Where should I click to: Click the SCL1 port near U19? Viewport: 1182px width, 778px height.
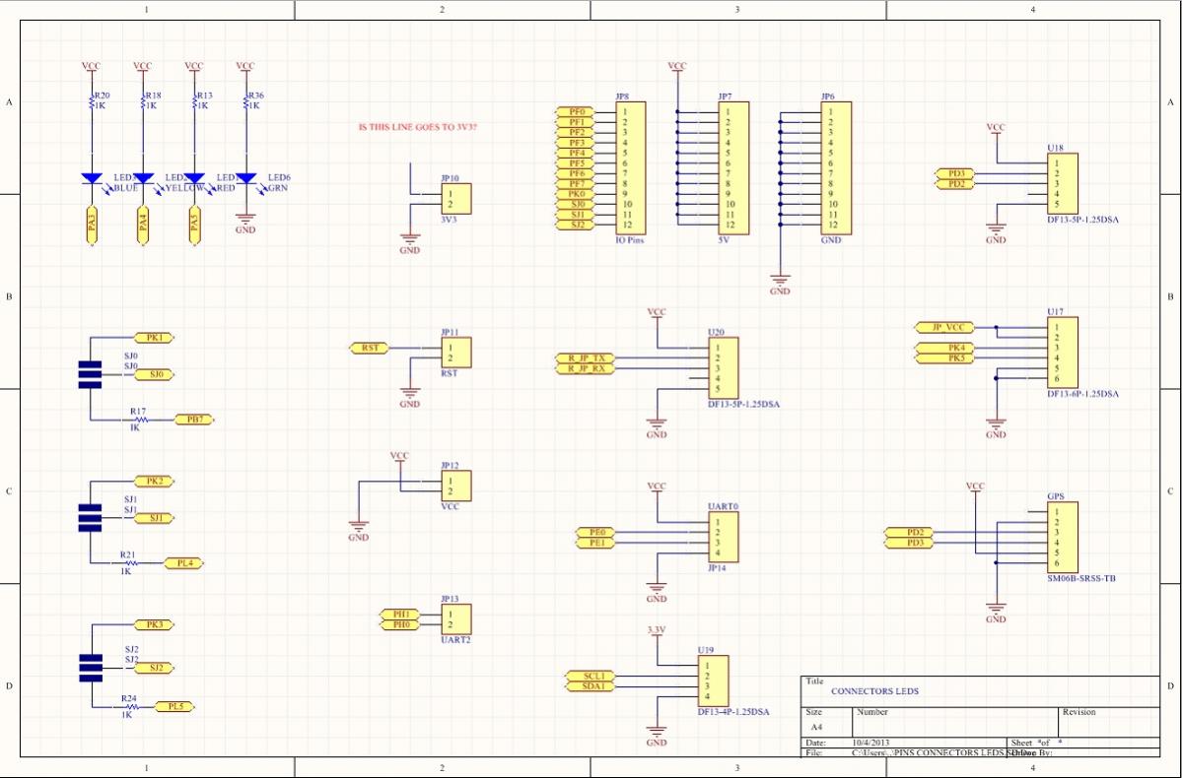pos(590,677)
